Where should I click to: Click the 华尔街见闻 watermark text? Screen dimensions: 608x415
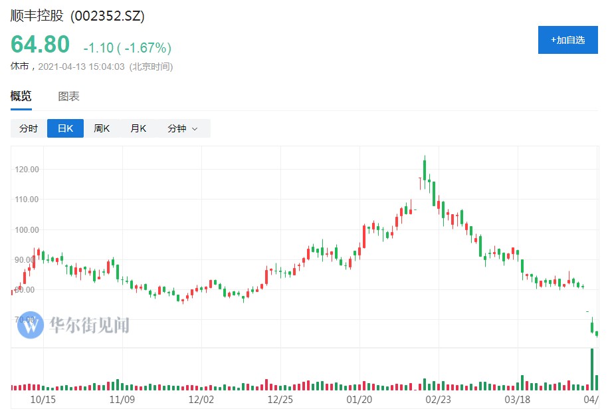coord(89,325)
